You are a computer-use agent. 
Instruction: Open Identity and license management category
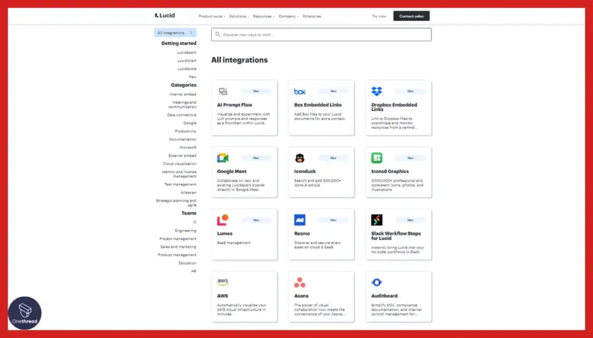coord(180,174)
